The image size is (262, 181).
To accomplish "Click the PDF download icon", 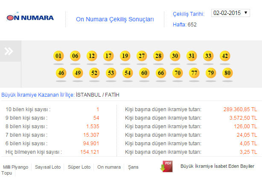I will click(x=166, y=166).
